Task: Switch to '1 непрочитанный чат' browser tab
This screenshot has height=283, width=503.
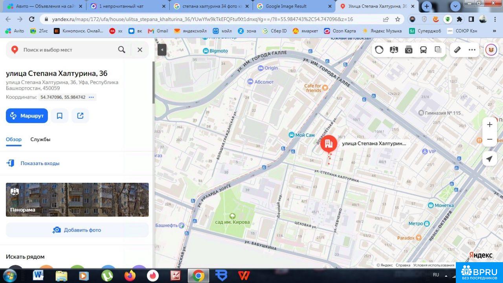Action: coord(128,6)
